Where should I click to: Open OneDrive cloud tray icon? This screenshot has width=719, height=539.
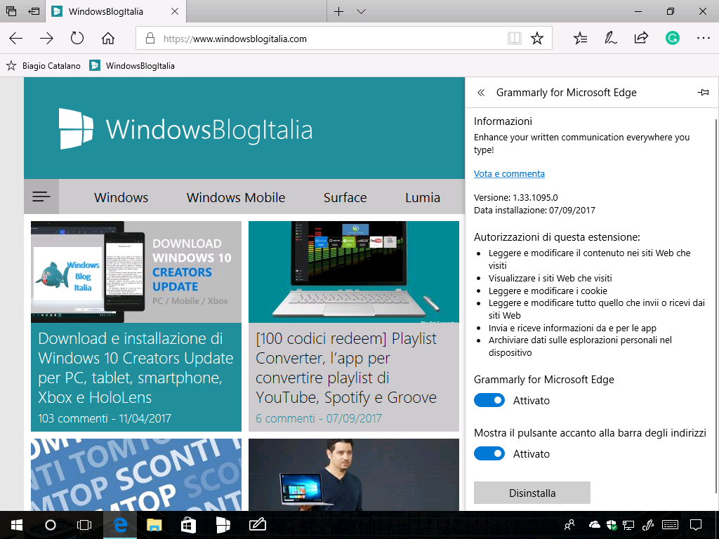[594, 524]
